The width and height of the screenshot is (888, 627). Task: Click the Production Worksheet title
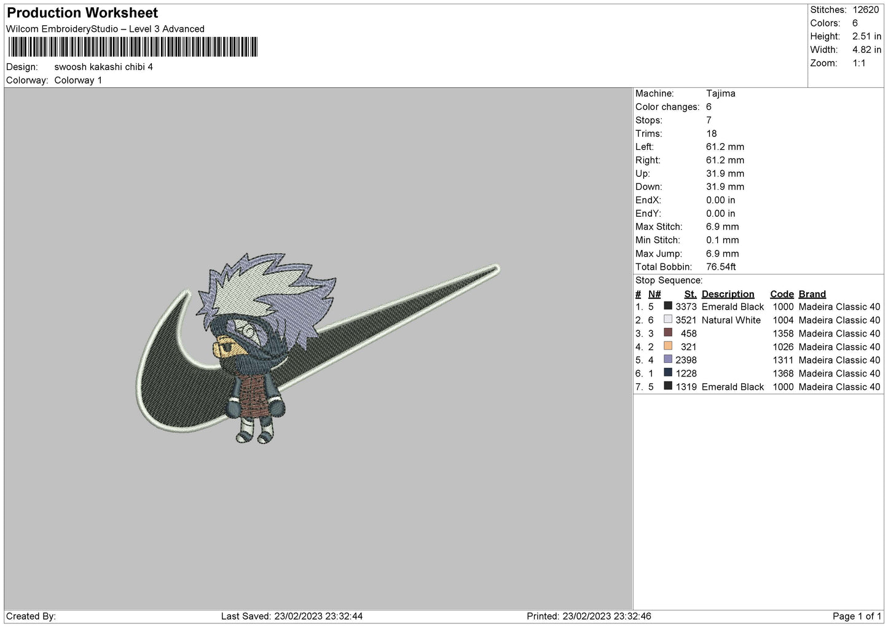click(82, 13)
